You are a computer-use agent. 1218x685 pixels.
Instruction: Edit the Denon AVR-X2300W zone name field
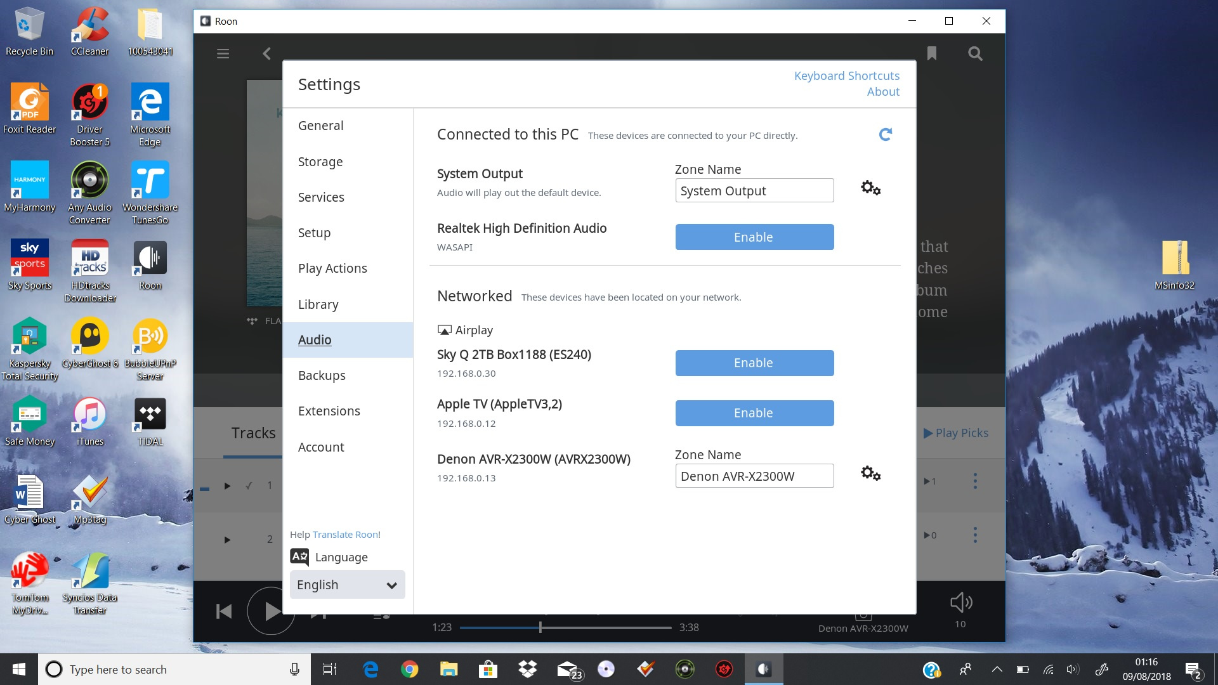click(754, 476)
